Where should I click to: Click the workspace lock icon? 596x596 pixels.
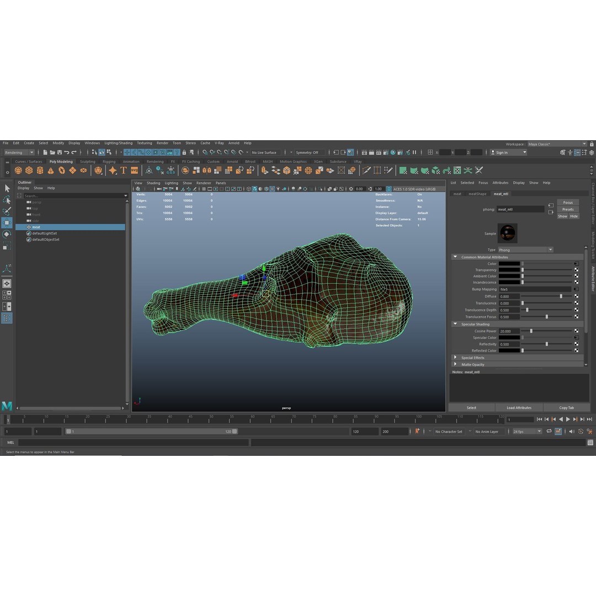point(592,144)
